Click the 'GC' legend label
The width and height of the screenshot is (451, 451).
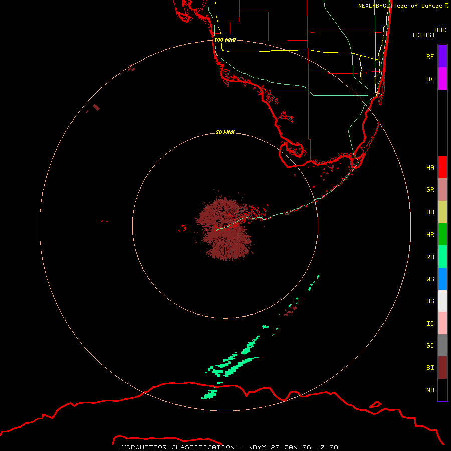tap(430, 346)
